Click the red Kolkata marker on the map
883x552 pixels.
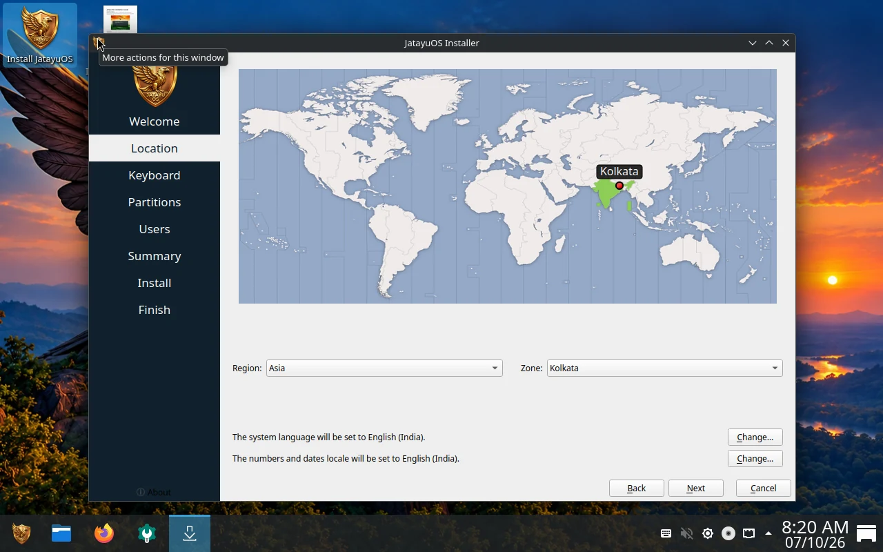619,186
